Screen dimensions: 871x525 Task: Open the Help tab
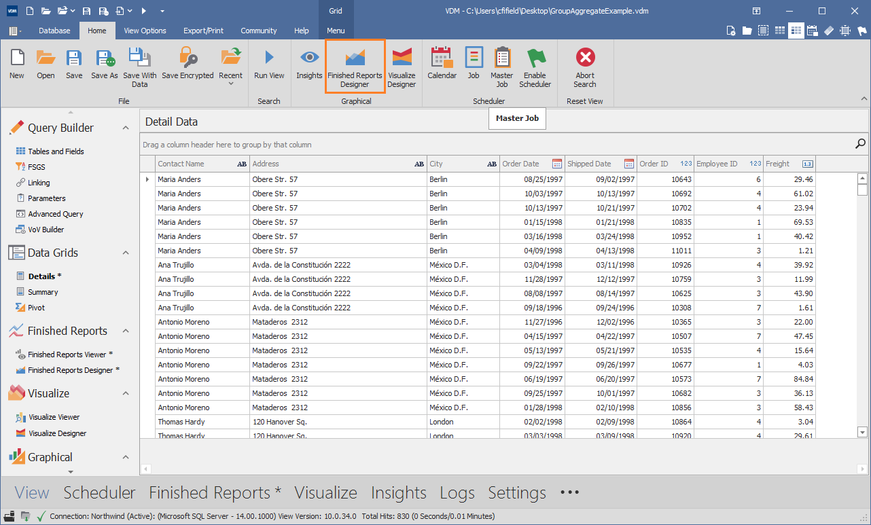(x=302, y=31)
